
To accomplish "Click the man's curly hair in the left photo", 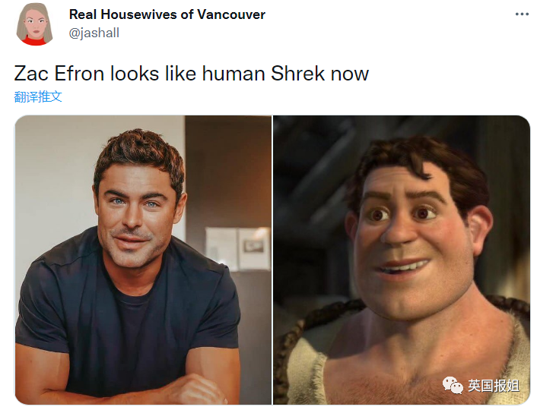I will tap(140, 154).
